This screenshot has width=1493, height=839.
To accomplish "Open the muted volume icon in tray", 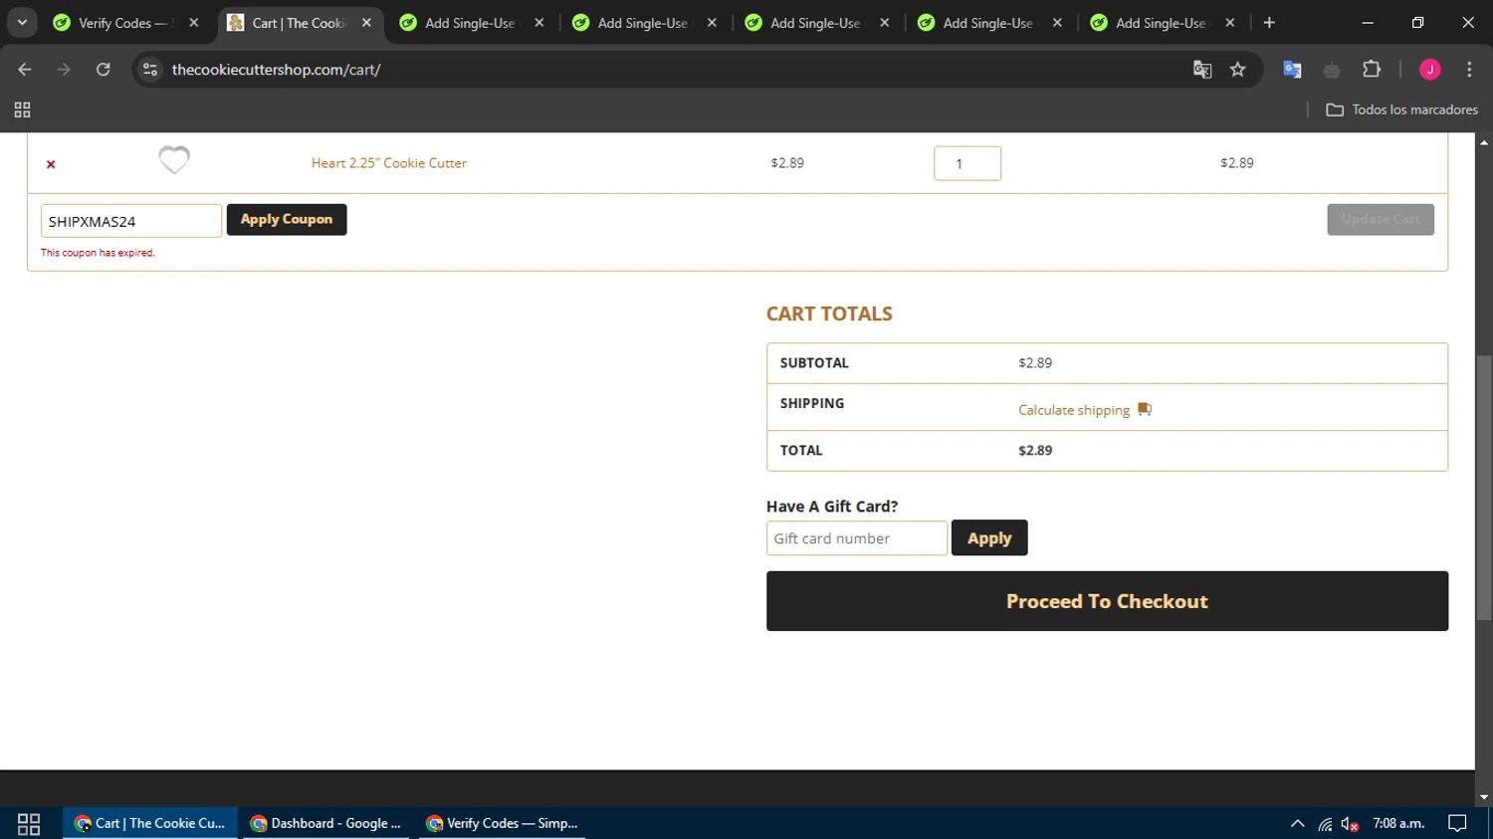I will click(x=1350, y=824).
